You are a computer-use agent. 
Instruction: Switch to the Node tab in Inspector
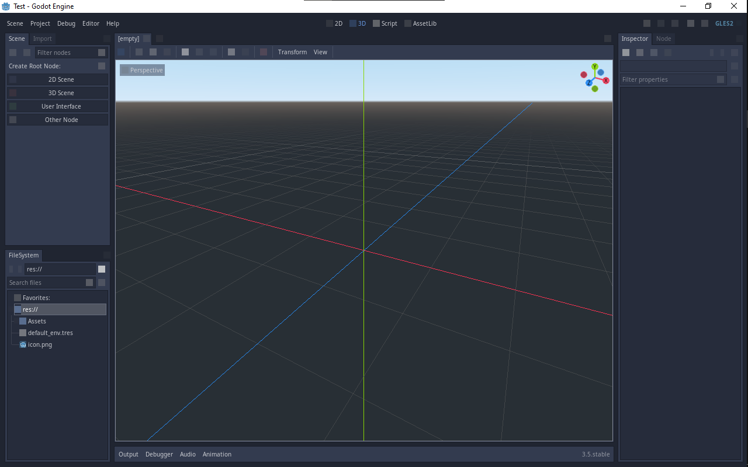click(664, 39)
